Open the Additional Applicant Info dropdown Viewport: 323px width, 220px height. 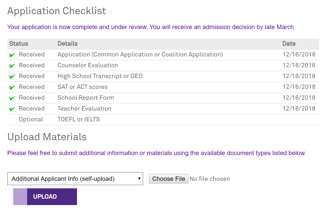(x=75, y=179)
